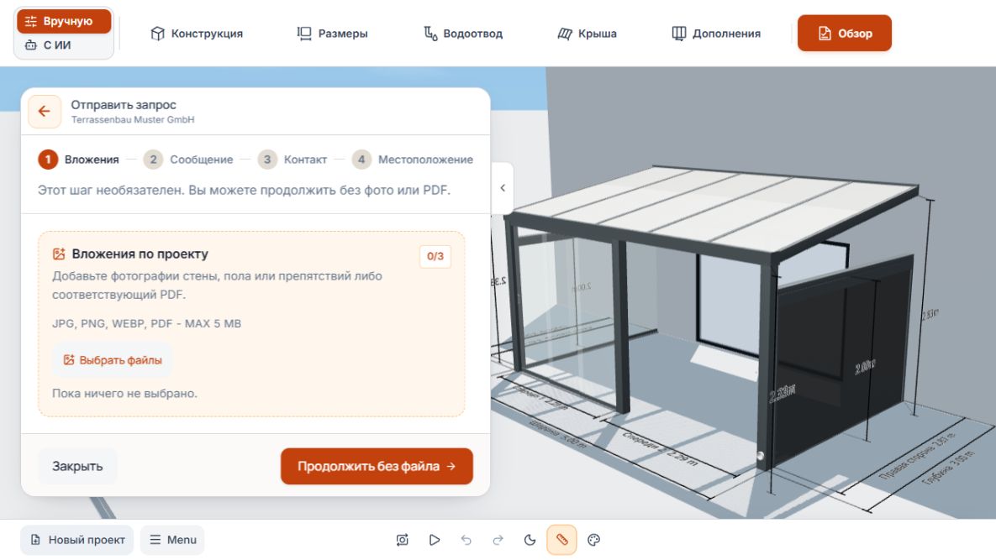Toggle dark mode moon icon
The height and width of the screenshot is (560, 996).
(530, 540)
